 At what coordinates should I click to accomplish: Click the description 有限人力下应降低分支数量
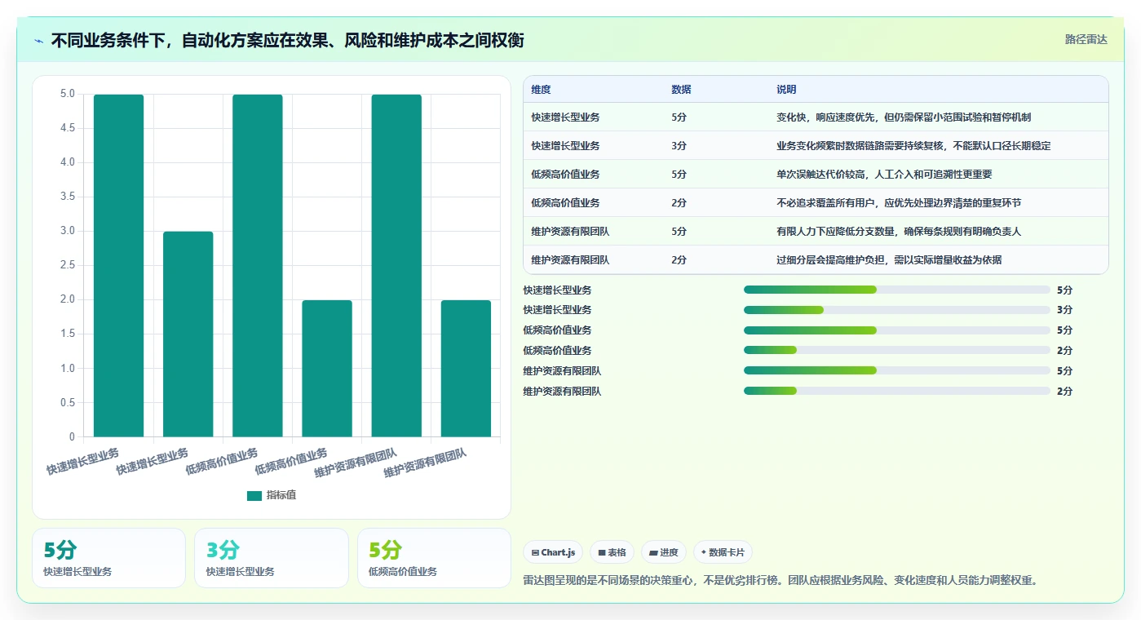pyautogui.click(x=899, y=232)
